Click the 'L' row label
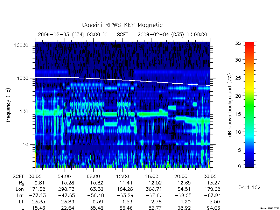 [22, 208]
